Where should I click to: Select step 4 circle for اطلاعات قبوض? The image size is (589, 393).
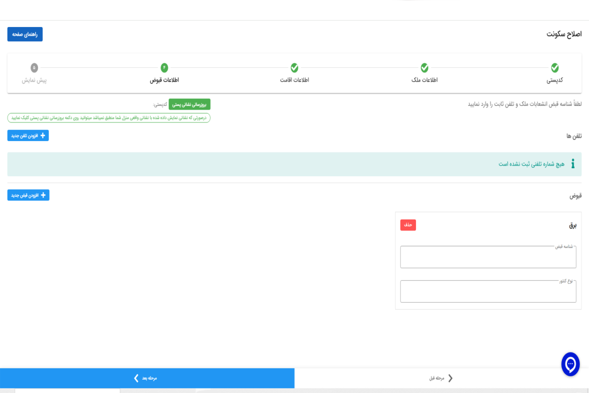click(165, 68)
